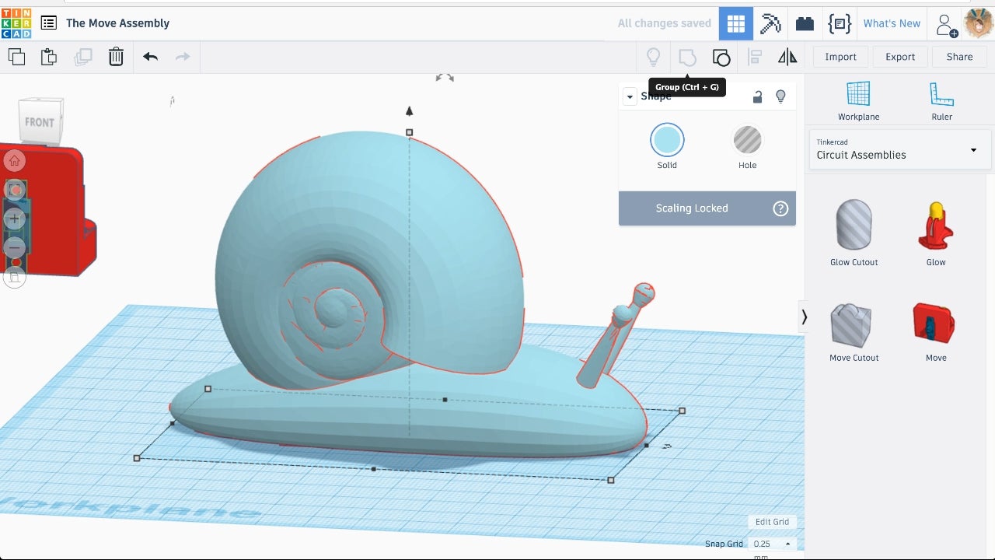
Task: Click the black cone lift arrow above the snail
Action: tap(410, 111)
